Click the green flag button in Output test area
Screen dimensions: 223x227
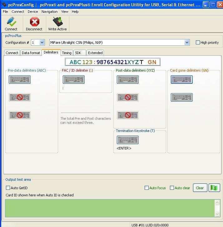tap(214, 188)
